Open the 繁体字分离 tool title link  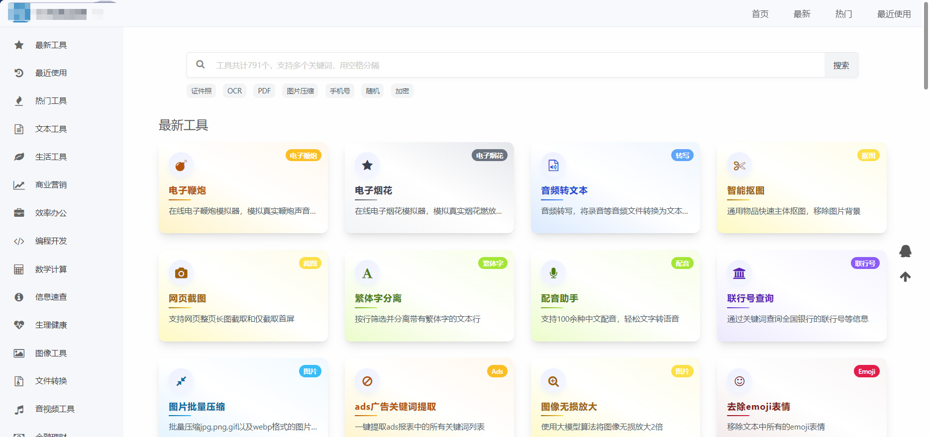click(x=378, y=298)
